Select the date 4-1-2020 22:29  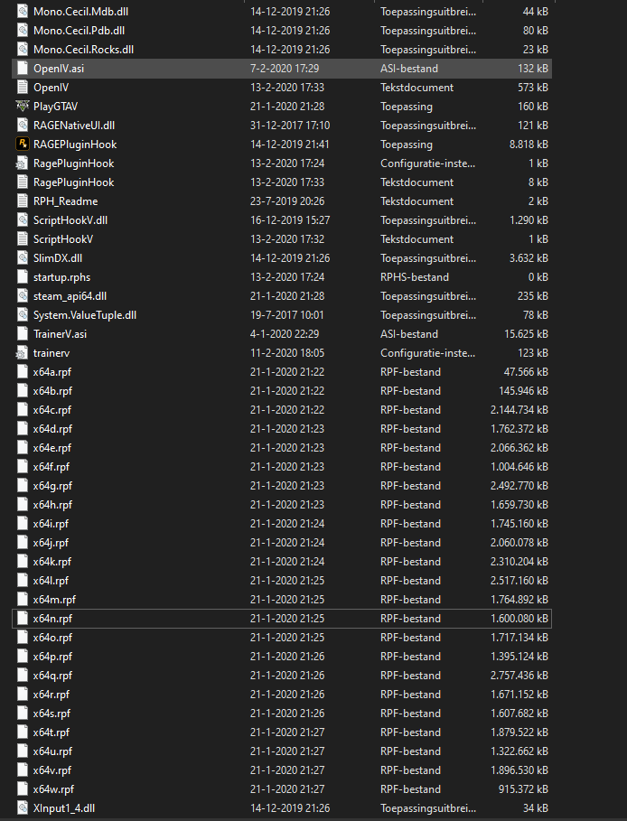pyautogui.click(x=285, y=334)
